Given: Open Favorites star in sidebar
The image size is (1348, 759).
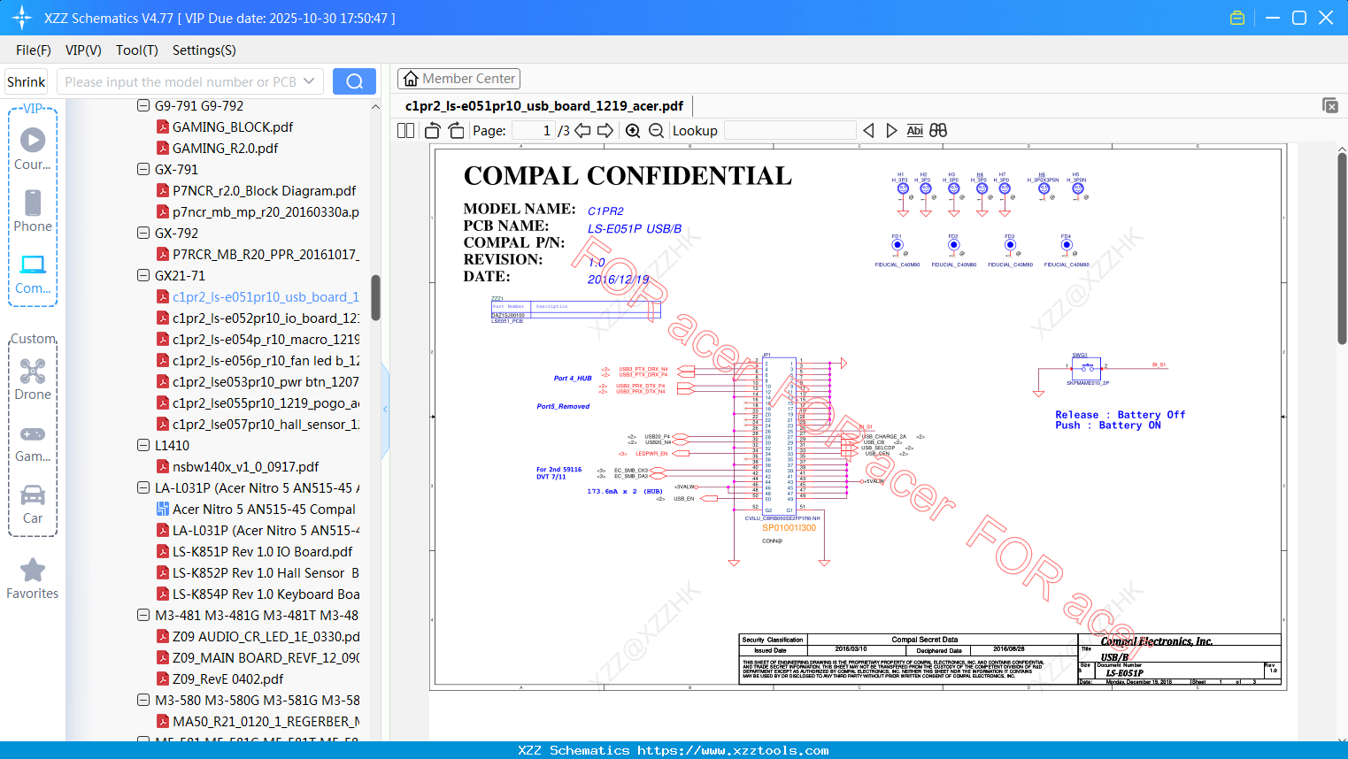Looking at the screenshot, I should 33,579.
